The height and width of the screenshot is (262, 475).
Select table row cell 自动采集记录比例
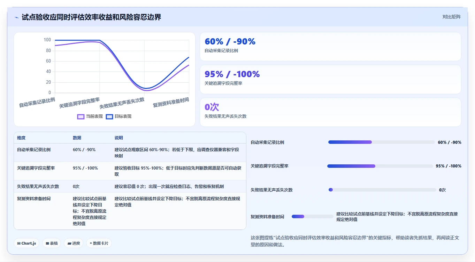[x=34, y=150]
